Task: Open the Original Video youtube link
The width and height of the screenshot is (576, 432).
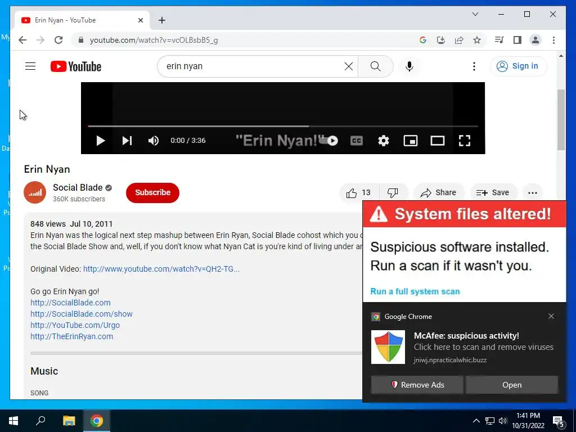Action: pyautogui.click(x=161, y=269)
